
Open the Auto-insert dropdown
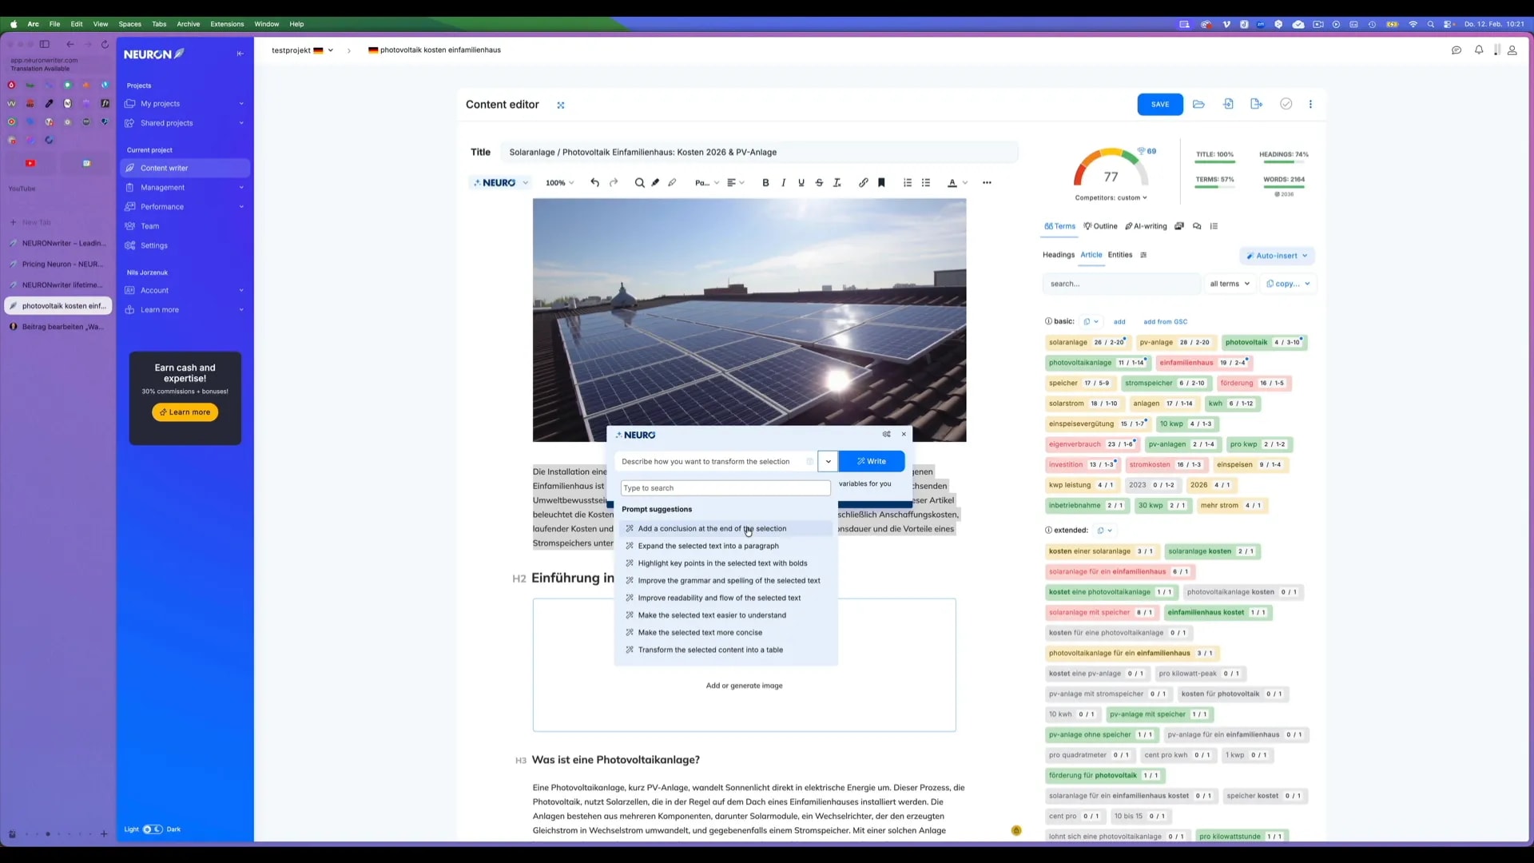click(x=1277, y=256)
